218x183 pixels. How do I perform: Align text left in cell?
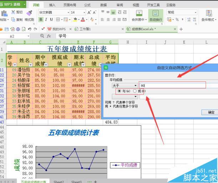tap(102, 20)
